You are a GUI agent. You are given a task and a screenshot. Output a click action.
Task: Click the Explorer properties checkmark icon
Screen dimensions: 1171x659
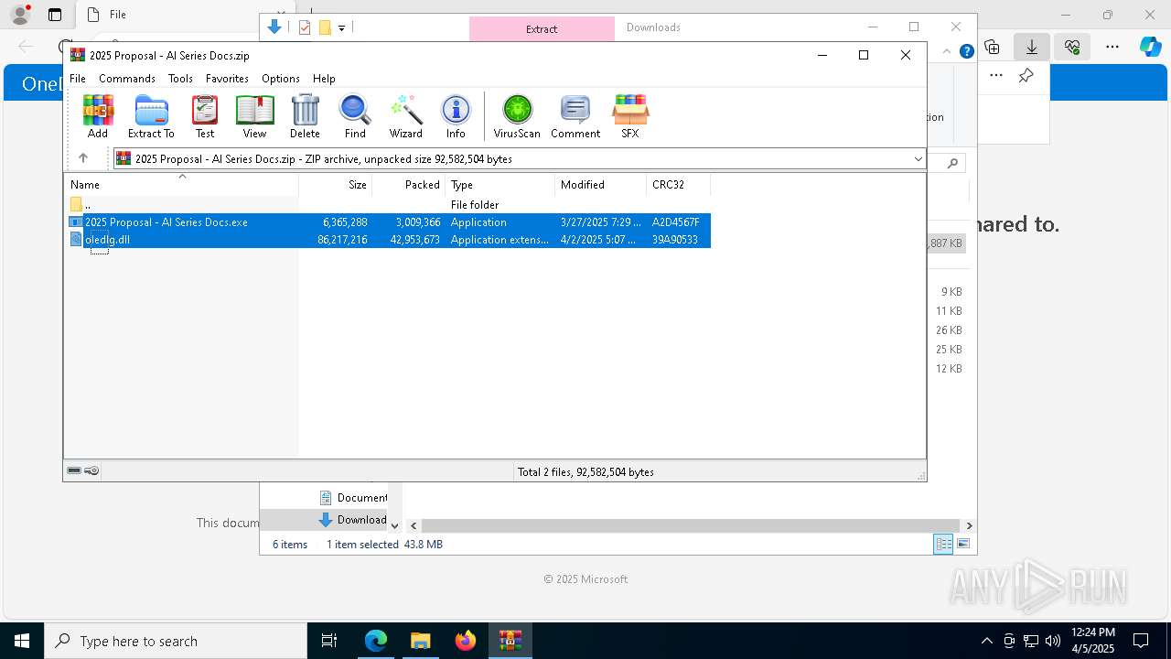click(305, 27)
